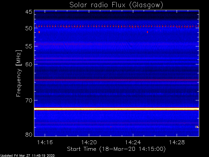Click the 14:20 time tick label
The width and height of the screenshot is (209, 157).
(x=89, y=142)
